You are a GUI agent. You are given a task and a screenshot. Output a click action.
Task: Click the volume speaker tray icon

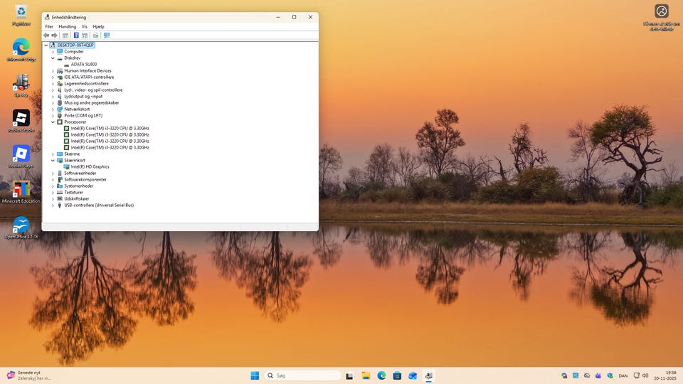click(645, 375)
